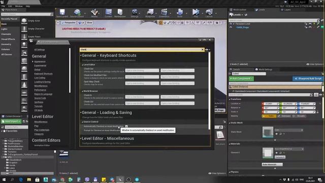The image size is (325, 183).
Task: Open the Cinematics toolbar icon
Action: tap(164, 12)
